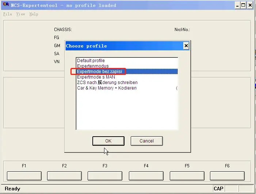
Task: Open the View menu
Action: [20, 14]
